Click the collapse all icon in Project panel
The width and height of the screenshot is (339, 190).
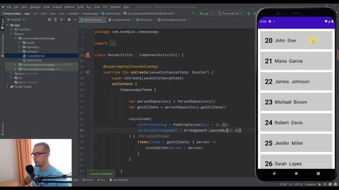pyautogui.click(x=61, y=20)
